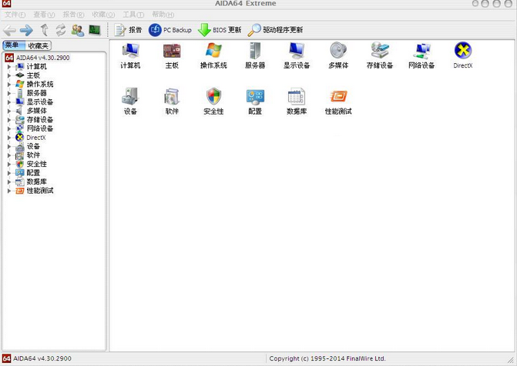517x366 pixels.
Task: Select 安全性 in the tree
Action: pos(36,165)
